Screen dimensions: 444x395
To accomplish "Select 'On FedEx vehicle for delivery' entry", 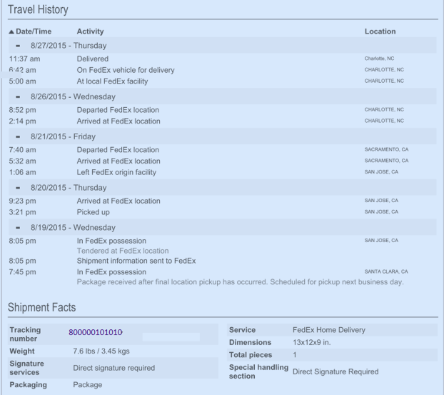I will pos(126,70).
